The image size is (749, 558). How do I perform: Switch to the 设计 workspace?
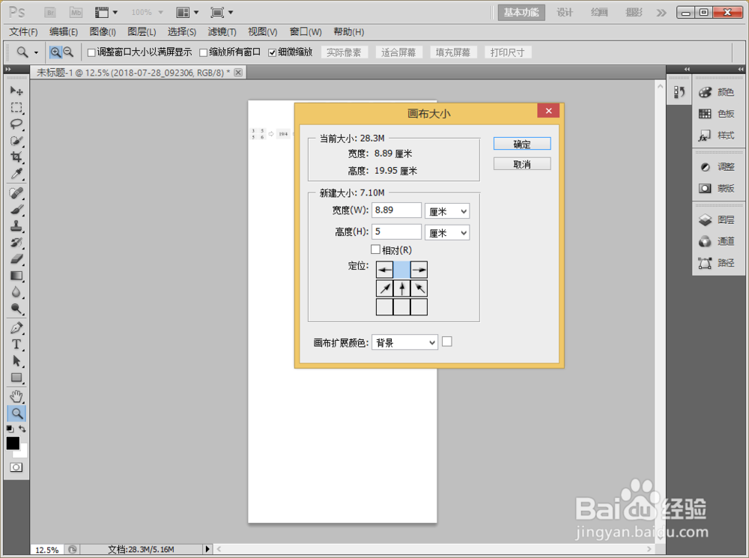pos(564,12)
